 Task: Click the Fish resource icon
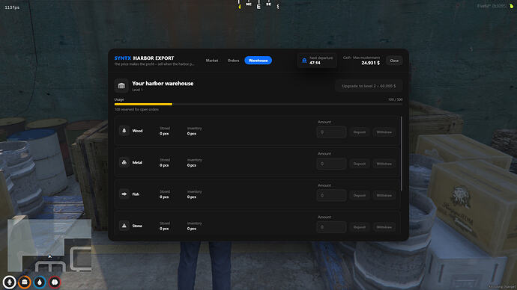(124, 194)
